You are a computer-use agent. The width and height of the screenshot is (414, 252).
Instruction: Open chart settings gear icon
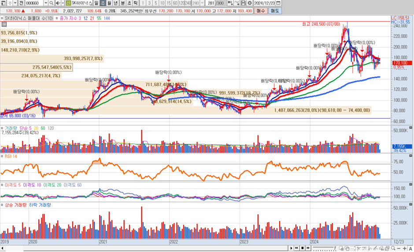tap(250, 3)
